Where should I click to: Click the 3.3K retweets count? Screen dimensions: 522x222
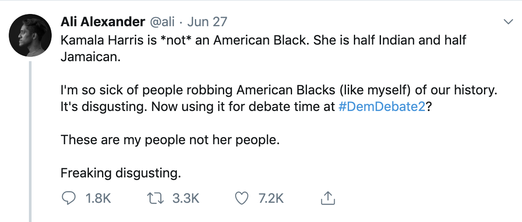click(186, 198)
